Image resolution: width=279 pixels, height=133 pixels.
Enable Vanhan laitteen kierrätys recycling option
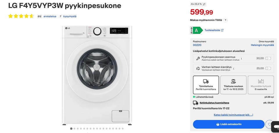click(268, 68)
